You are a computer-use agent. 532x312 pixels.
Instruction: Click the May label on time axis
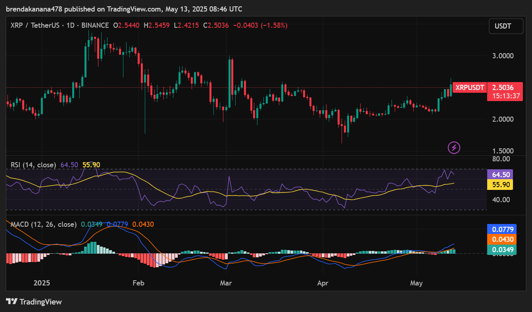[417, 283]
